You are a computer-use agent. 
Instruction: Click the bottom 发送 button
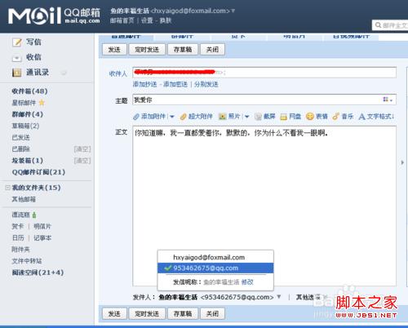(x=114, y=313)
